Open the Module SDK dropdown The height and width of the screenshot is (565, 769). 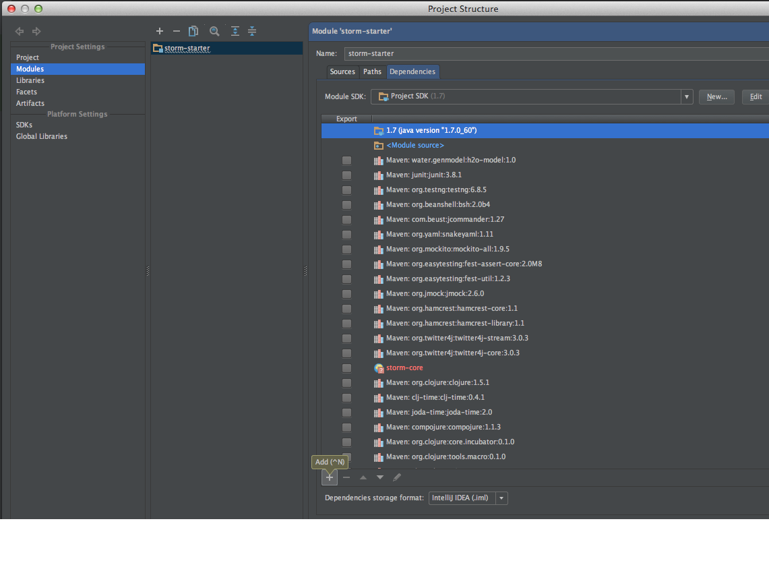pos(687,97)
